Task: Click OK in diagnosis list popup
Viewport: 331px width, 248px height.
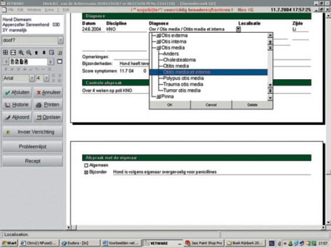Action: pyautogui.click(x=170, y=105)
